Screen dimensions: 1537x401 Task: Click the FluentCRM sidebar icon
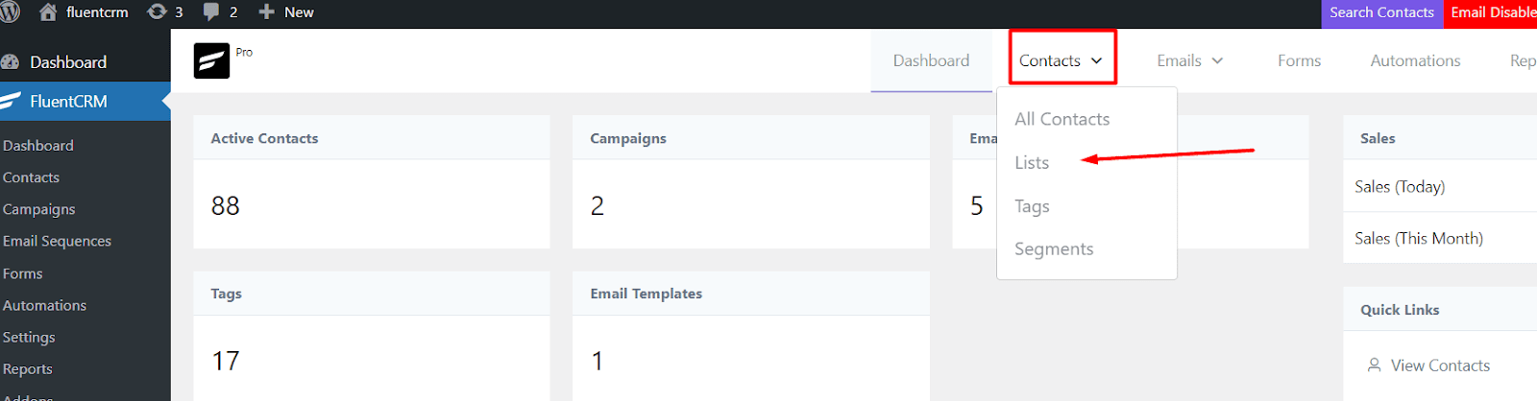tap(11, 101)
